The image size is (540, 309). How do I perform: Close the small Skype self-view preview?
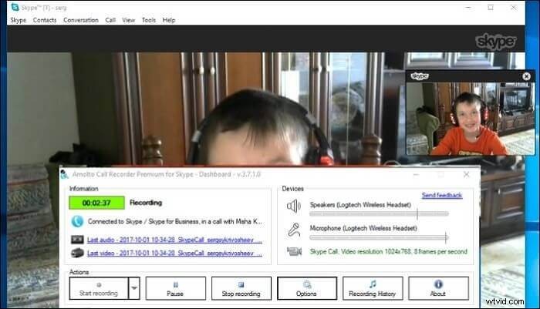pyautogui.click(x=526, y=76)
